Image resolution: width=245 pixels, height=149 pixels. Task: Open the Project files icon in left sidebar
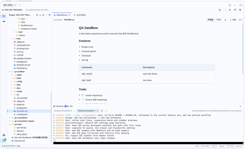[x=4, y=16]
